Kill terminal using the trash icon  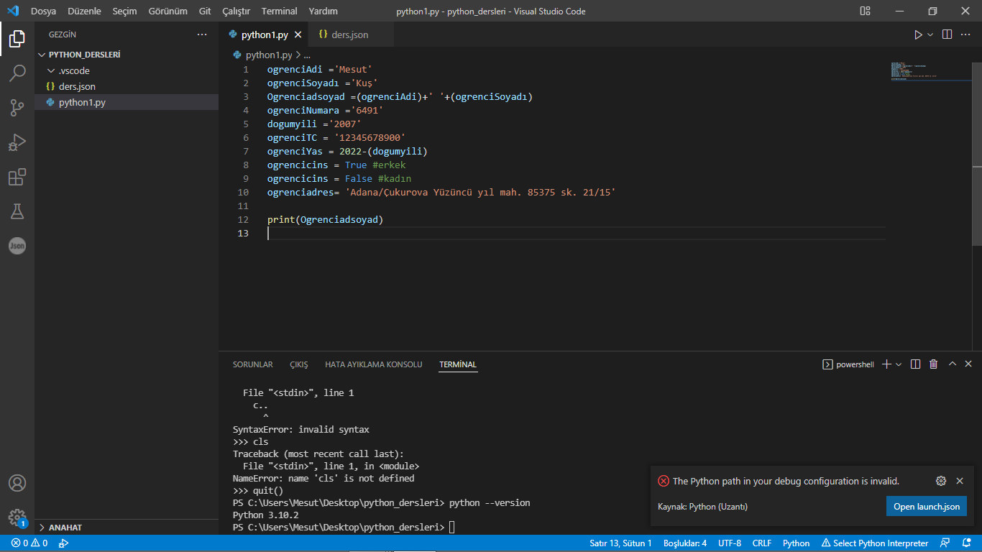(933, 364)
